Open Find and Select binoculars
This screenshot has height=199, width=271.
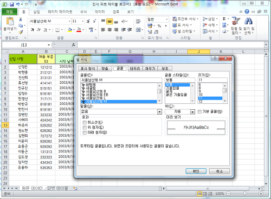pos(249,25)
